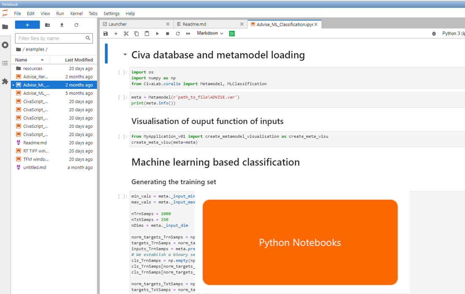Navigate to examples in the breadcrumb
Screen dimensions: 465x294
click(35, 49)
